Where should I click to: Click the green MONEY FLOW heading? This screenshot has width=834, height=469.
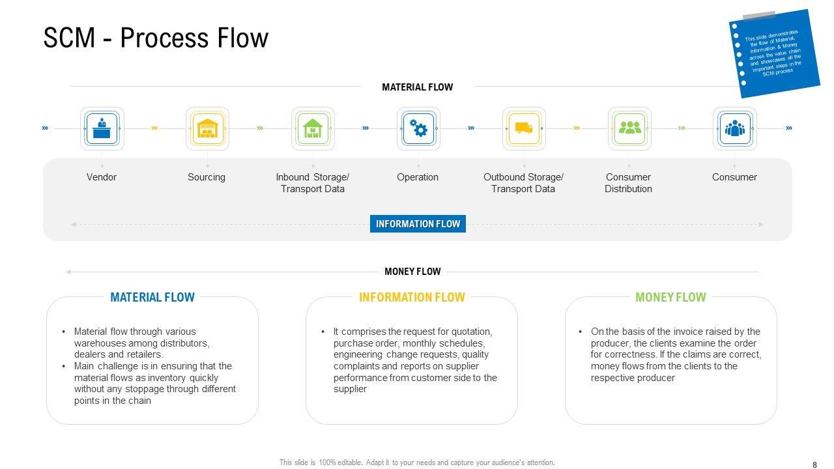click(x=670, y=298)
